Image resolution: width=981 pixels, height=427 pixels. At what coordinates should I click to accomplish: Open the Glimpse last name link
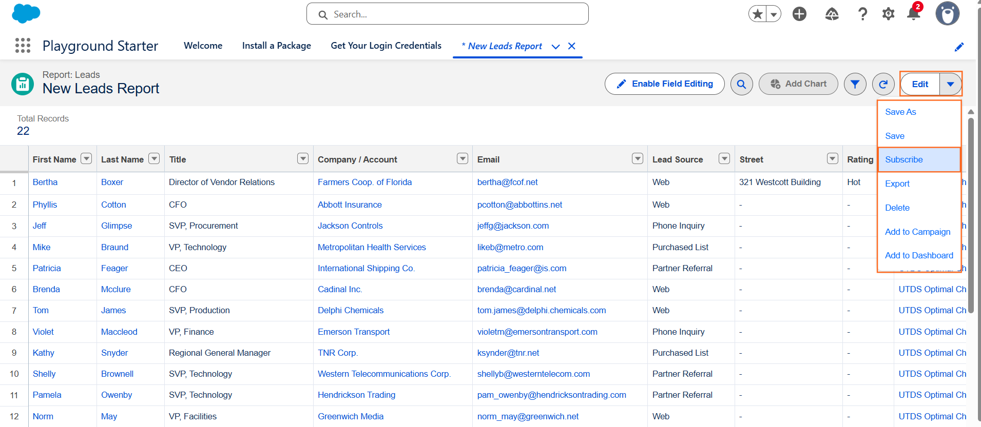[117, 226]
